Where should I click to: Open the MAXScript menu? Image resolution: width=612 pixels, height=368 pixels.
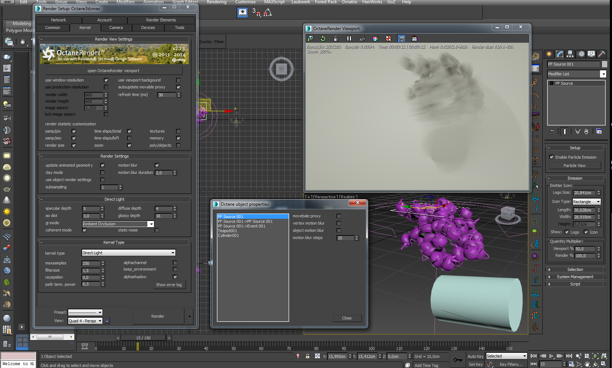(274, 2)
